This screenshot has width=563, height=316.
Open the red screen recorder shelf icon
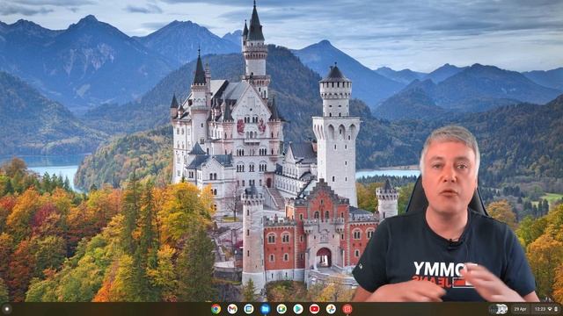[x=347, y=309]
